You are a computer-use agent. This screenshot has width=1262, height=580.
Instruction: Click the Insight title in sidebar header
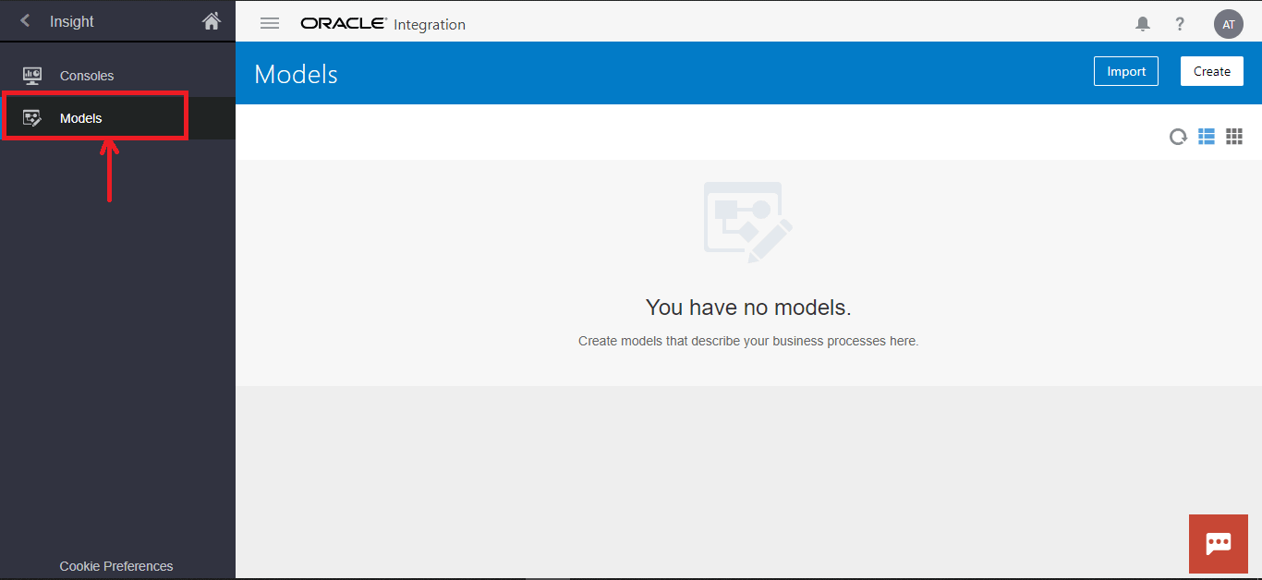[x=72, y=21]
